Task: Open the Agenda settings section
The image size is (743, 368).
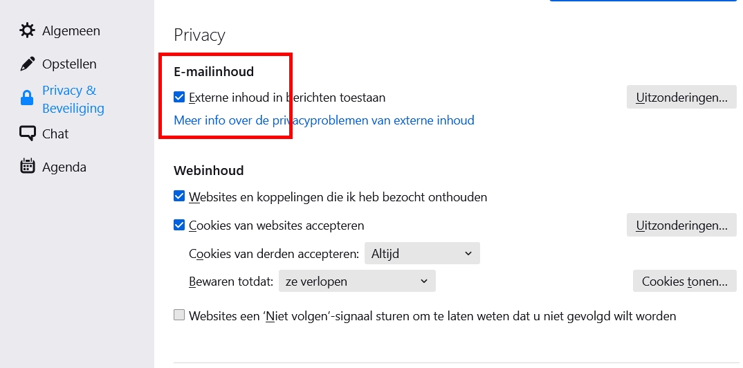Action: 64,167
